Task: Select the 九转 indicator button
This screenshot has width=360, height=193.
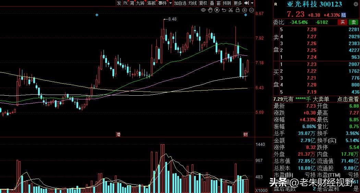Action: 140,3
